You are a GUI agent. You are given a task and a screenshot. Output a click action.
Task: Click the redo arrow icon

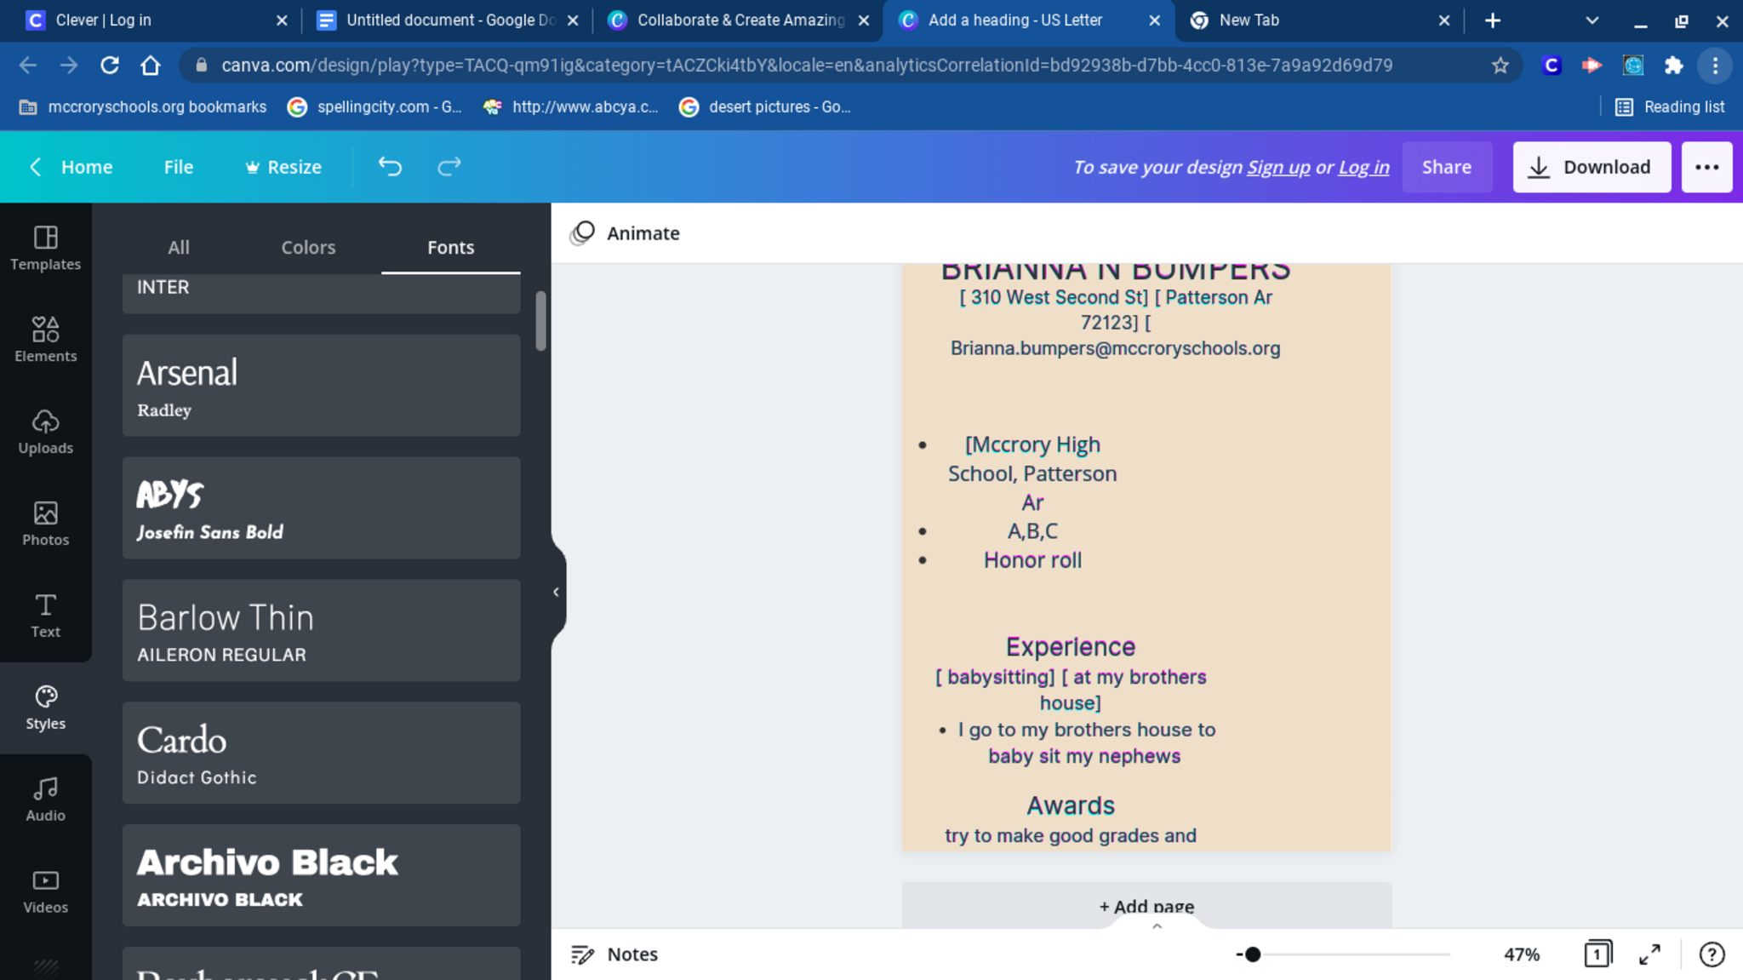point(449,167)
